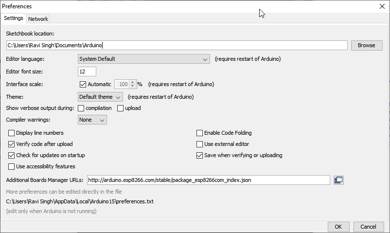Increase interface scale percentage with up arrow
Viewport: 390px width, 233px height.
tap(133, 82)
